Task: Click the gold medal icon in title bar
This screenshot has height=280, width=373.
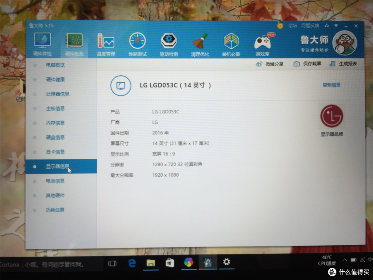Action: point(280,26)
